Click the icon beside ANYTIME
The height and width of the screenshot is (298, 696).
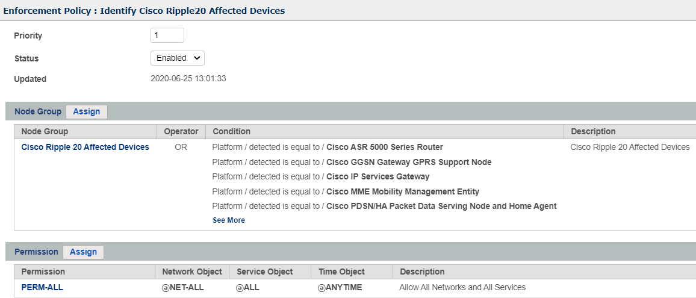tap(322, 288)
